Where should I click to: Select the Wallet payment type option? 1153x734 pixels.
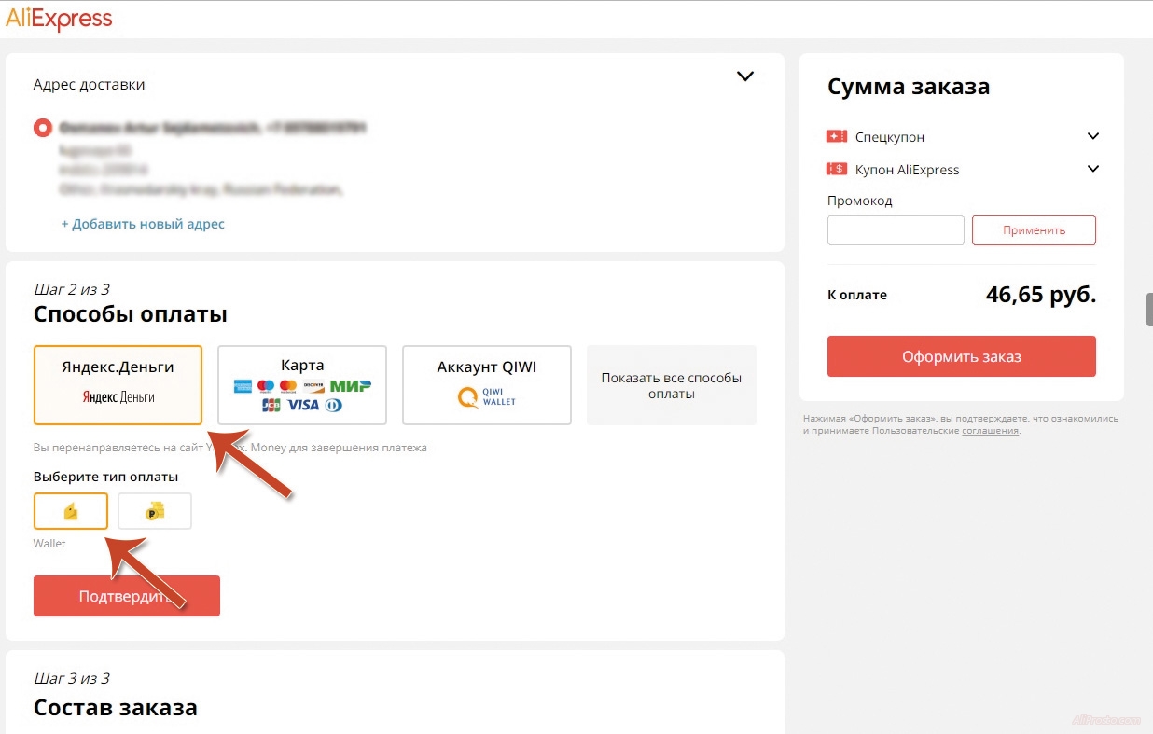(x=71, y=511)
